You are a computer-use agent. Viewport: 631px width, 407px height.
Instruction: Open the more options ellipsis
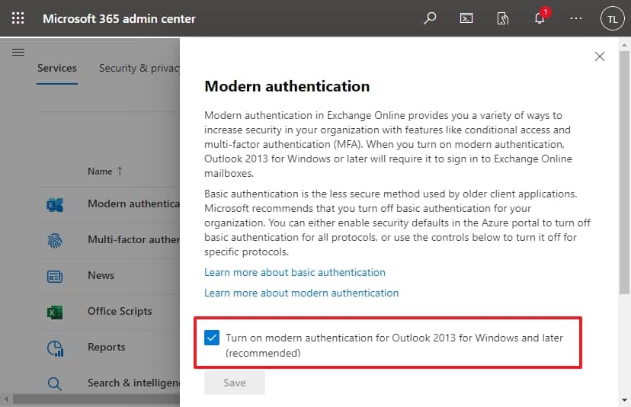click(x=576, y=18)
